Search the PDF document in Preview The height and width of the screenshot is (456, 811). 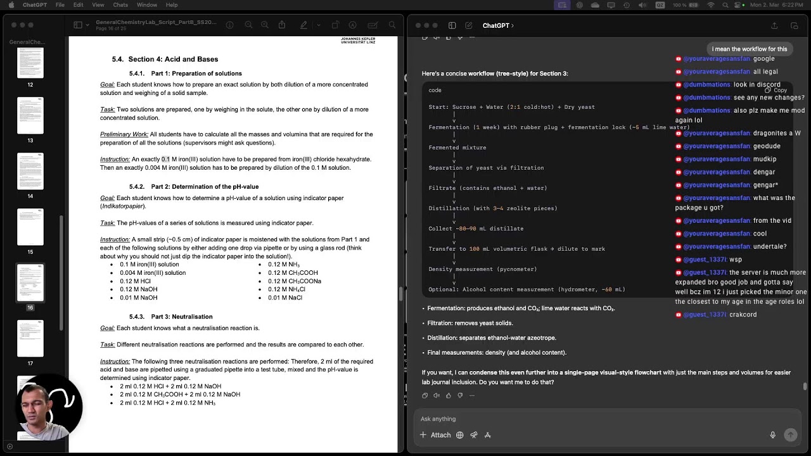coord(393,25)
